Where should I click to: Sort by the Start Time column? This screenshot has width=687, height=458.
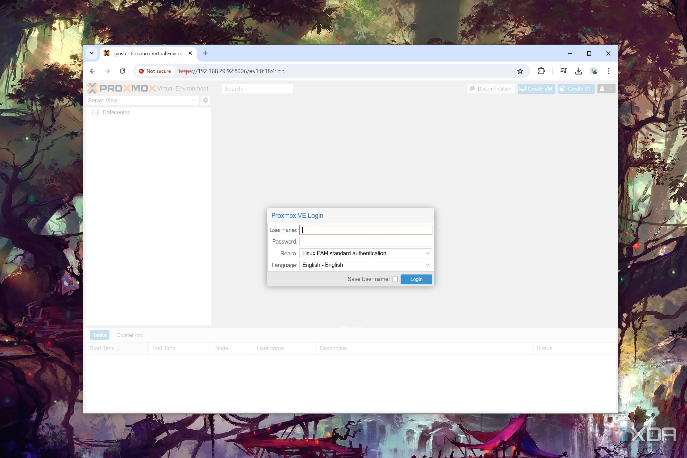click(117, 348)
